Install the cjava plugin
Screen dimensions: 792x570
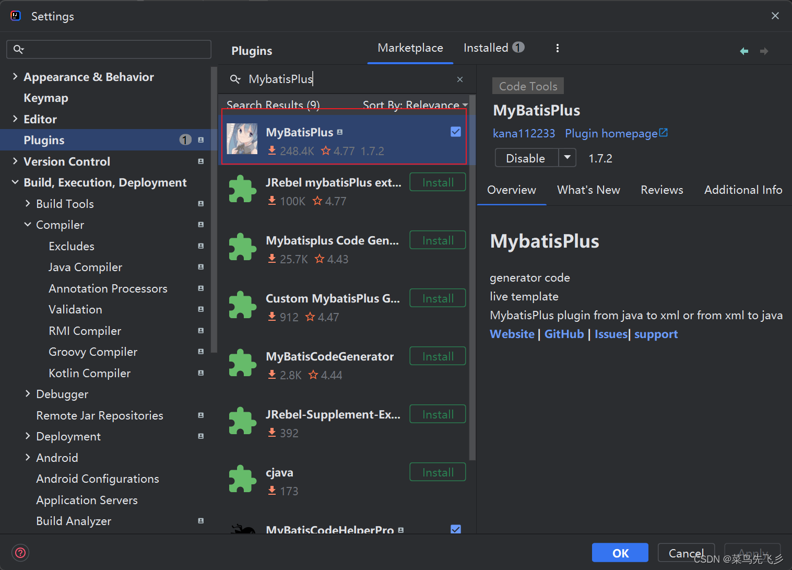pos(438,472)
